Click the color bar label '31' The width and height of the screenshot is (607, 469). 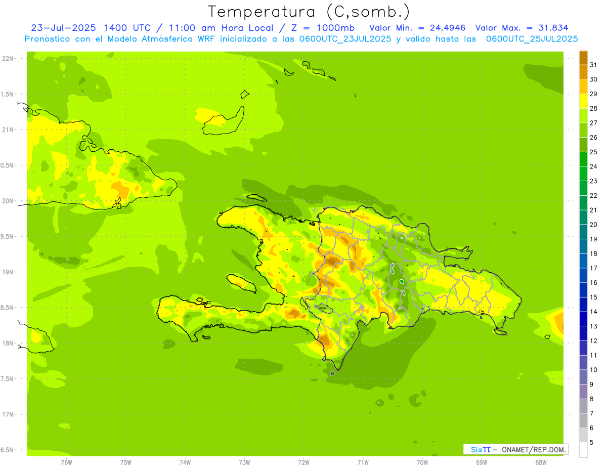[x=593, y=65]
